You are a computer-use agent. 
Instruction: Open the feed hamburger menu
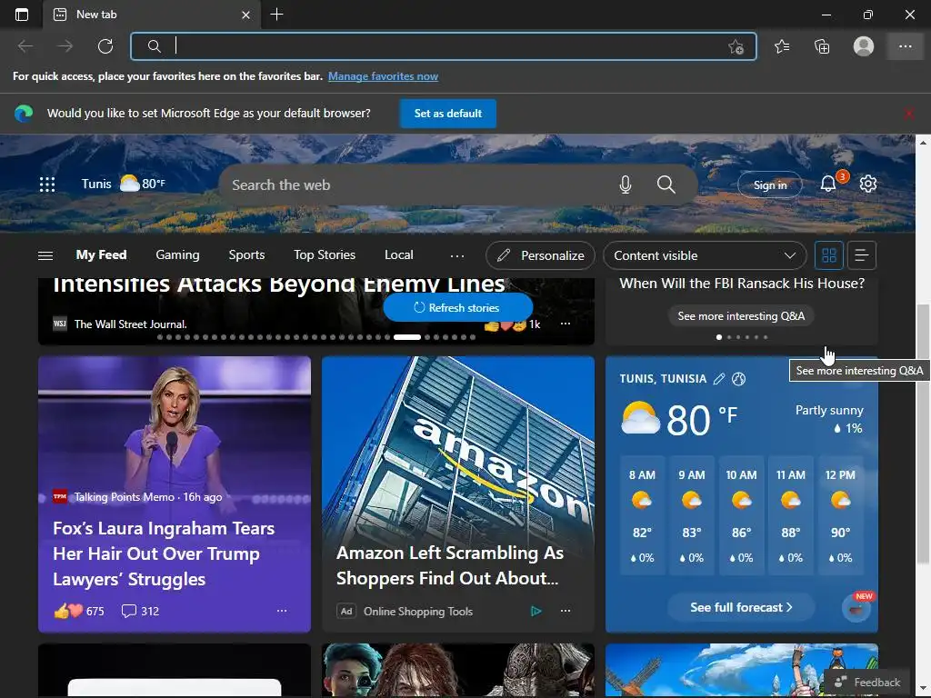(45, 255)
